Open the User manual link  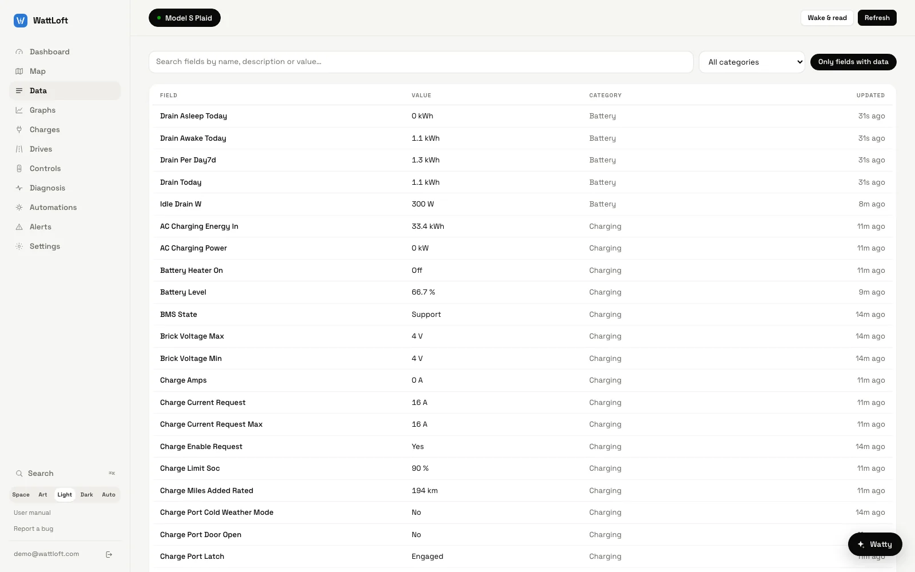32,513
